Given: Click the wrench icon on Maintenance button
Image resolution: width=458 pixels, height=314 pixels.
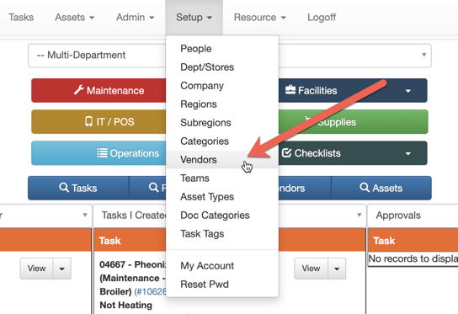Looking at the screenshot, I should (x=79, y=90).
